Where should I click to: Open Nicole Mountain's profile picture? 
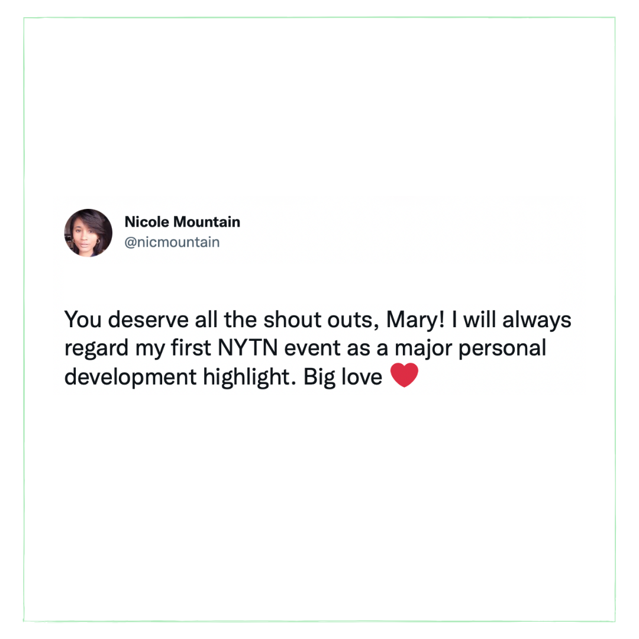88,233
